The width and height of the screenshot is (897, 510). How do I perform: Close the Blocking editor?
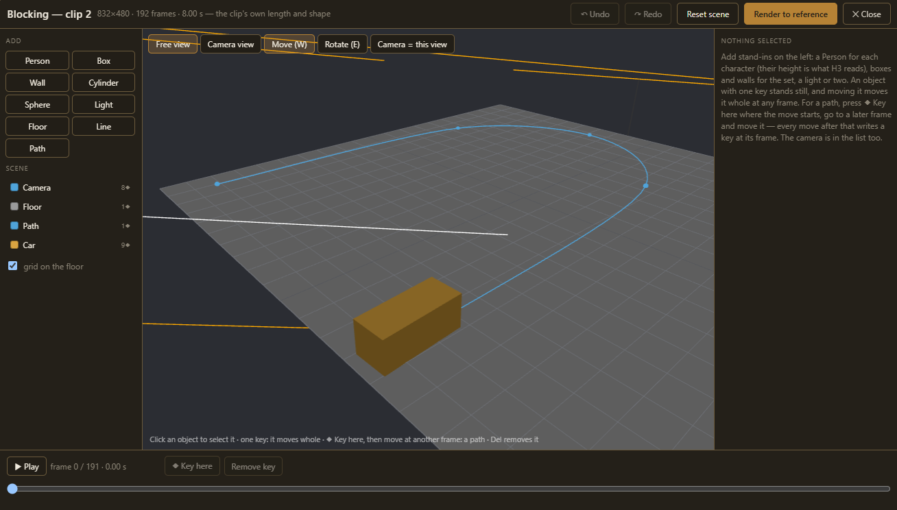pyautogui.click(x=866, y=14)
